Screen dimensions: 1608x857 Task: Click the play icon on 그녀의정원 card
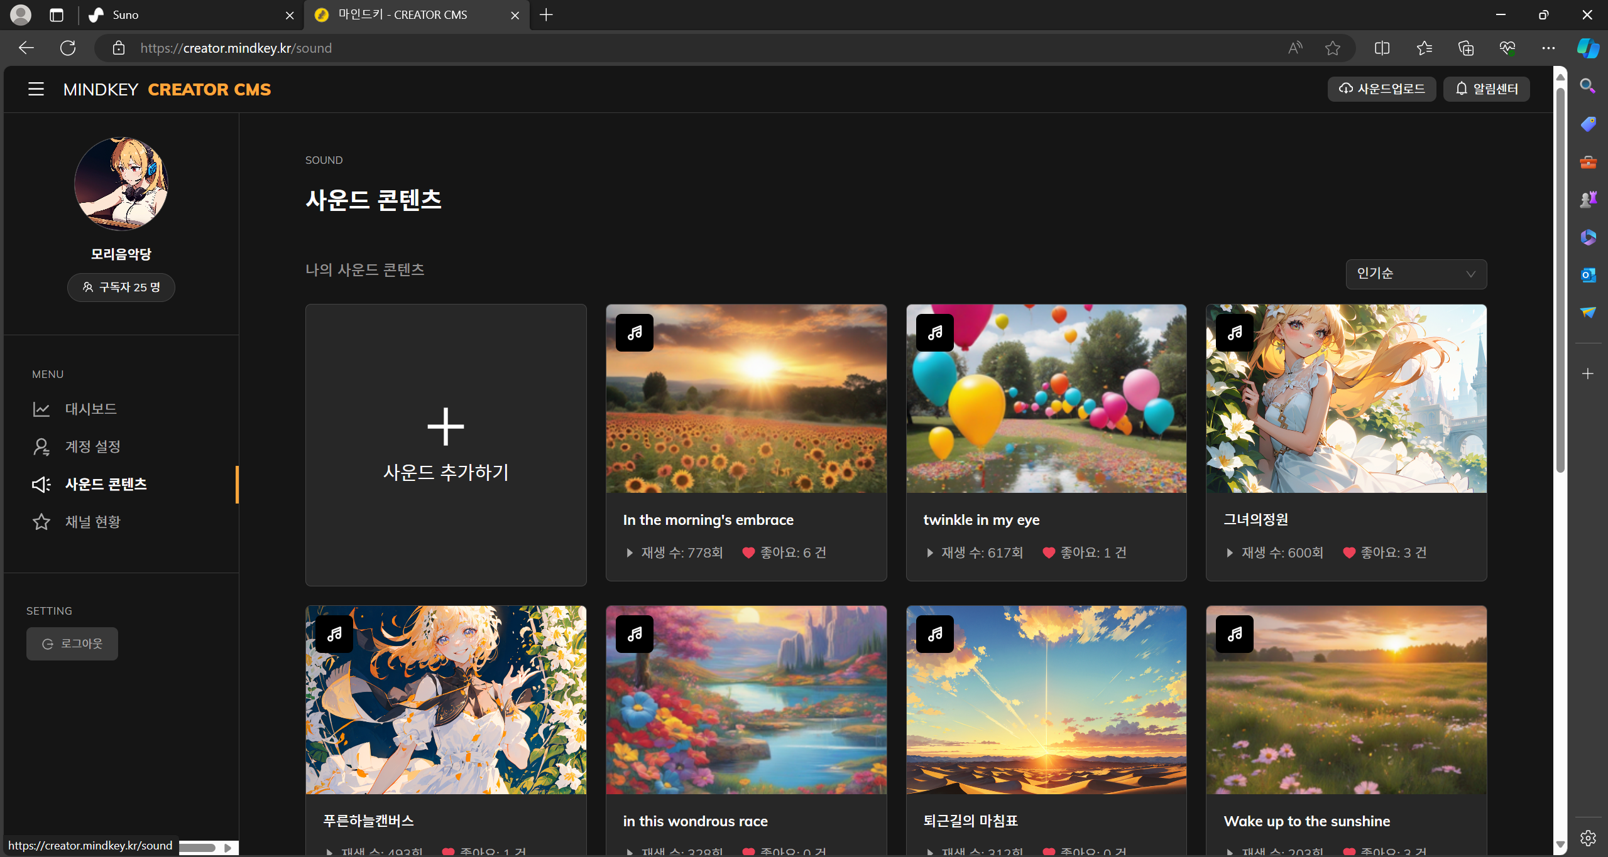pyautogui.click(x=1230, y=552)
